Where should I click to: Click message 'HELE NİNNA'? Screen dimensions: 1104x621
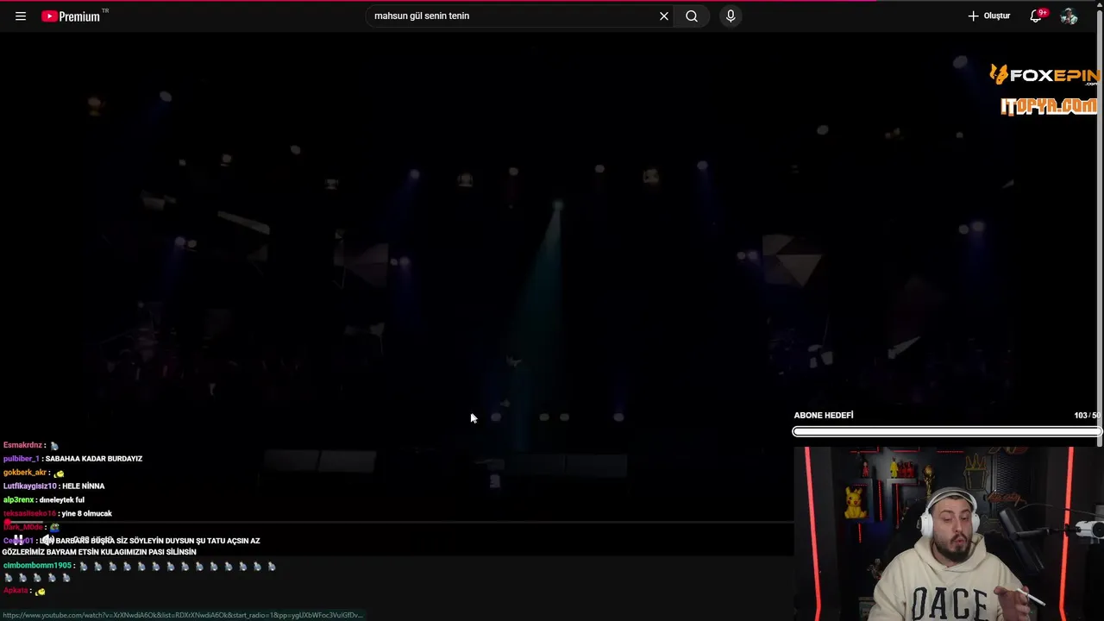click(x=84, y=486)
